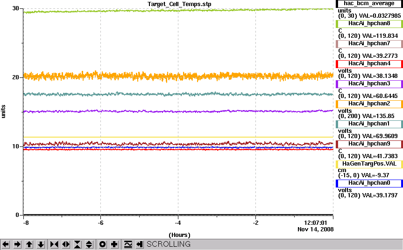Click the VAL=39.1797 readout
This screenshot has height=250, width=403.
click(379, 195)
